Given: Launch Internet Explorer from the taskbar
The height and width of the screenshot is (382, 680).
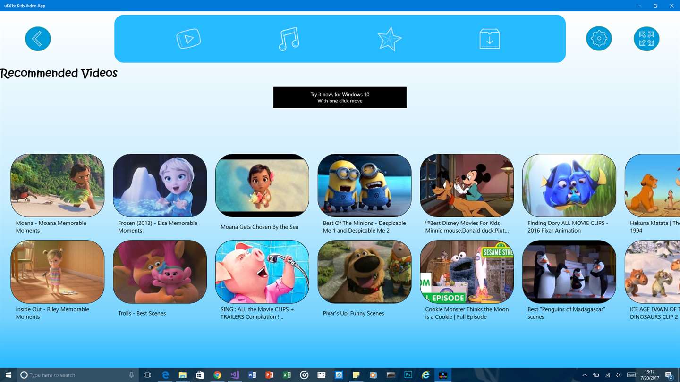Looking at the screenshot, I should [x=425, y=375].
